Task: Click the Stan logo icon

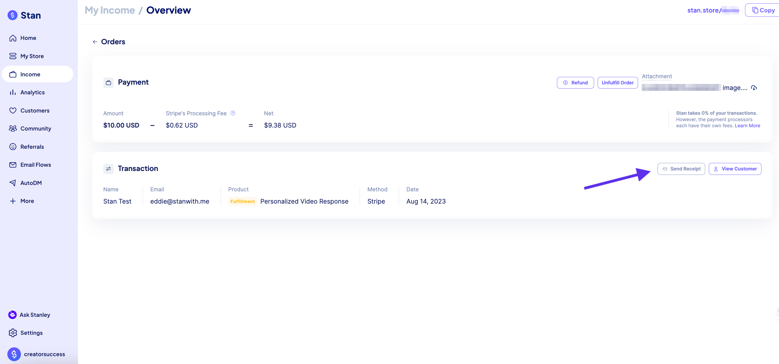Action: 13,15
